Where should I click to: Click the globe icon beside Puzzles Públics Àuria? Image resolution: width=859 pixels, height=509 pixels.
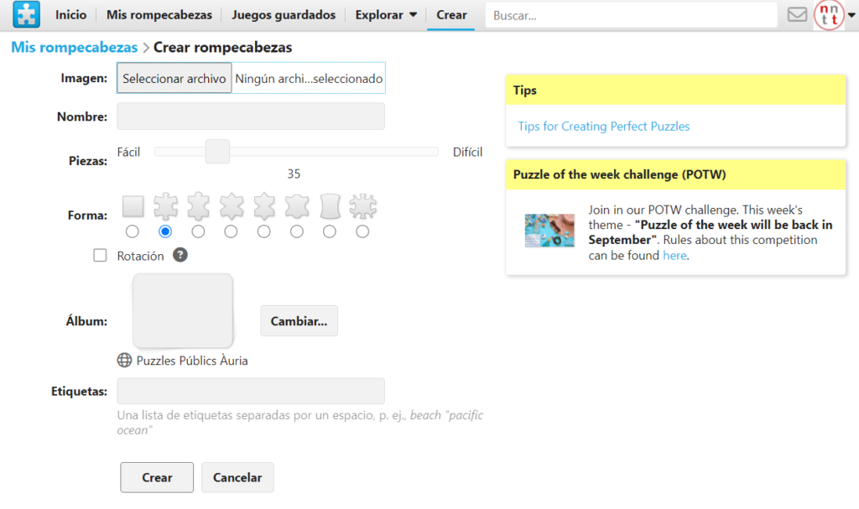pyautogui.click(x=124, y=361)
